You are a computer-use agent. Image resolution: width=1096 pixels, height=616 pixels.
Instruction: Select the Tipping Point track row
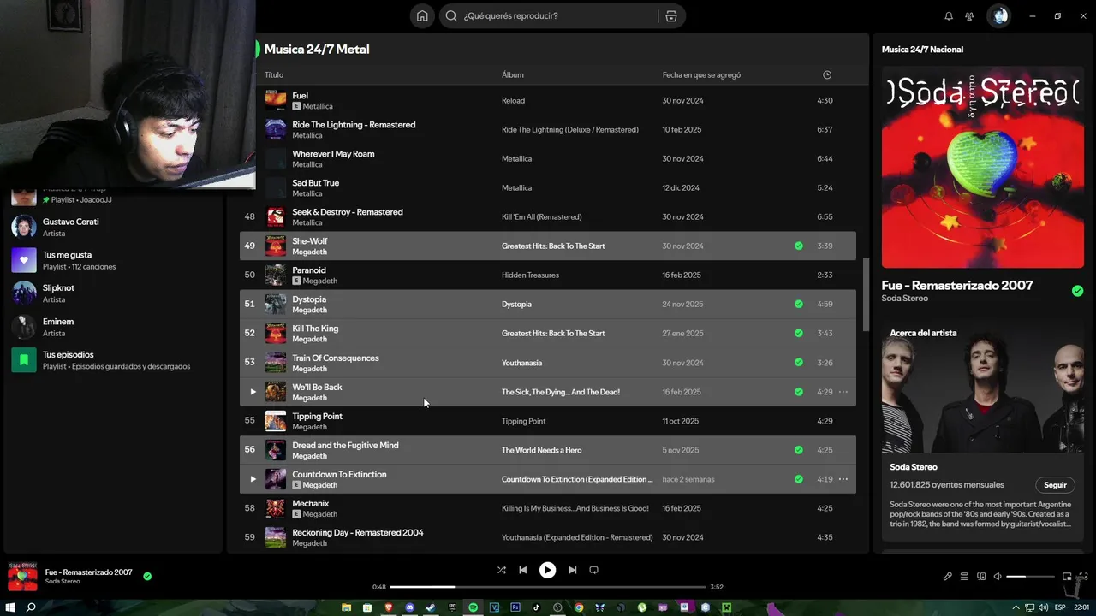548,421
